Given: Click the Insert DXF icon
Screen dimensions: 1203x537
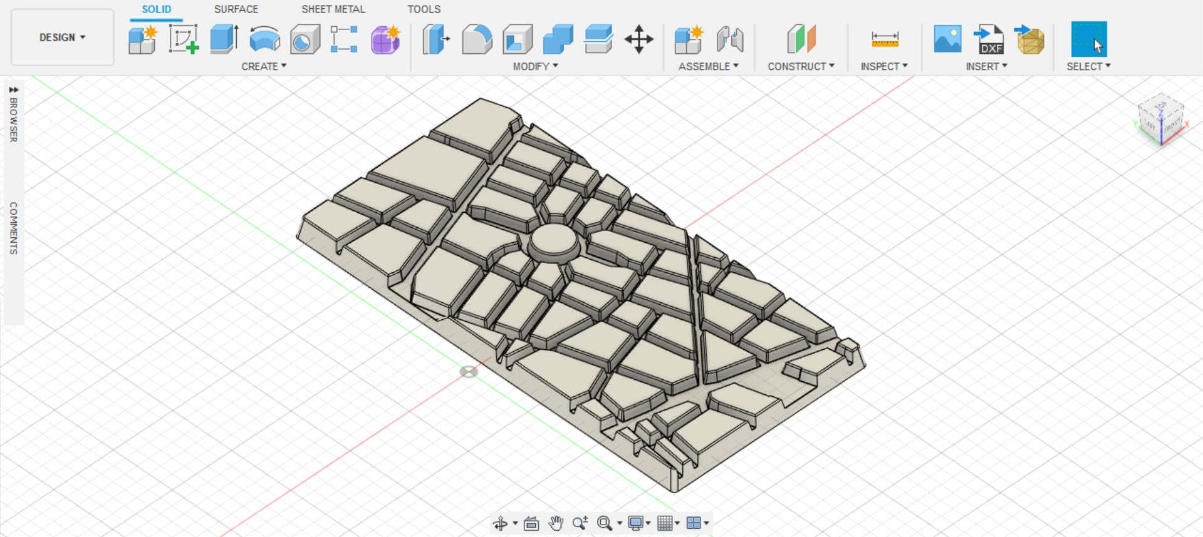Looking at the screenshot, I should pos(988,39).
